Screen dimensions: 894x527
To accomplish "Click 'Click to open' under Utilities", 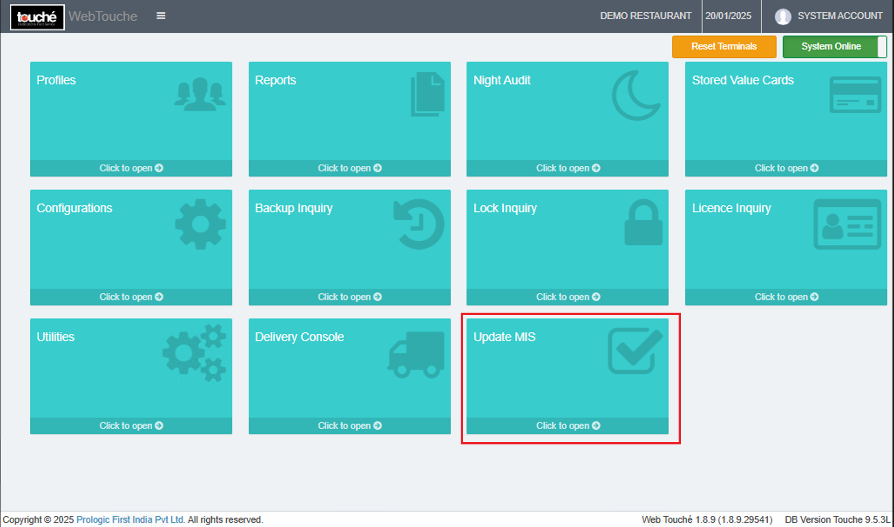I will (131, 426).
